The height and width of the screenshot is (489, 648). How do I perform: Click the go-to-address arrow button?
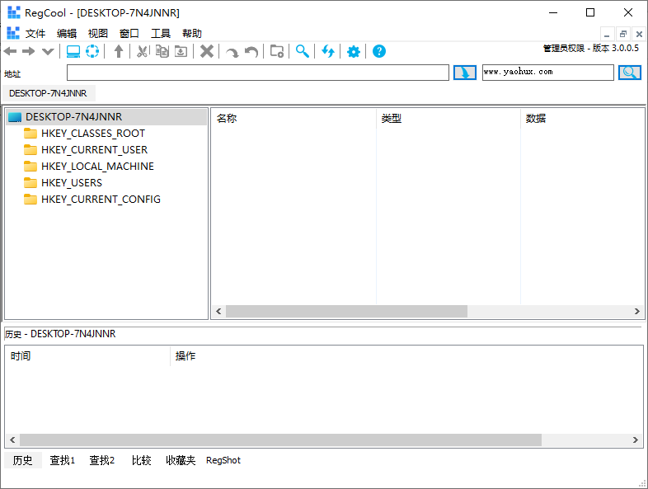tap(465, 73)
